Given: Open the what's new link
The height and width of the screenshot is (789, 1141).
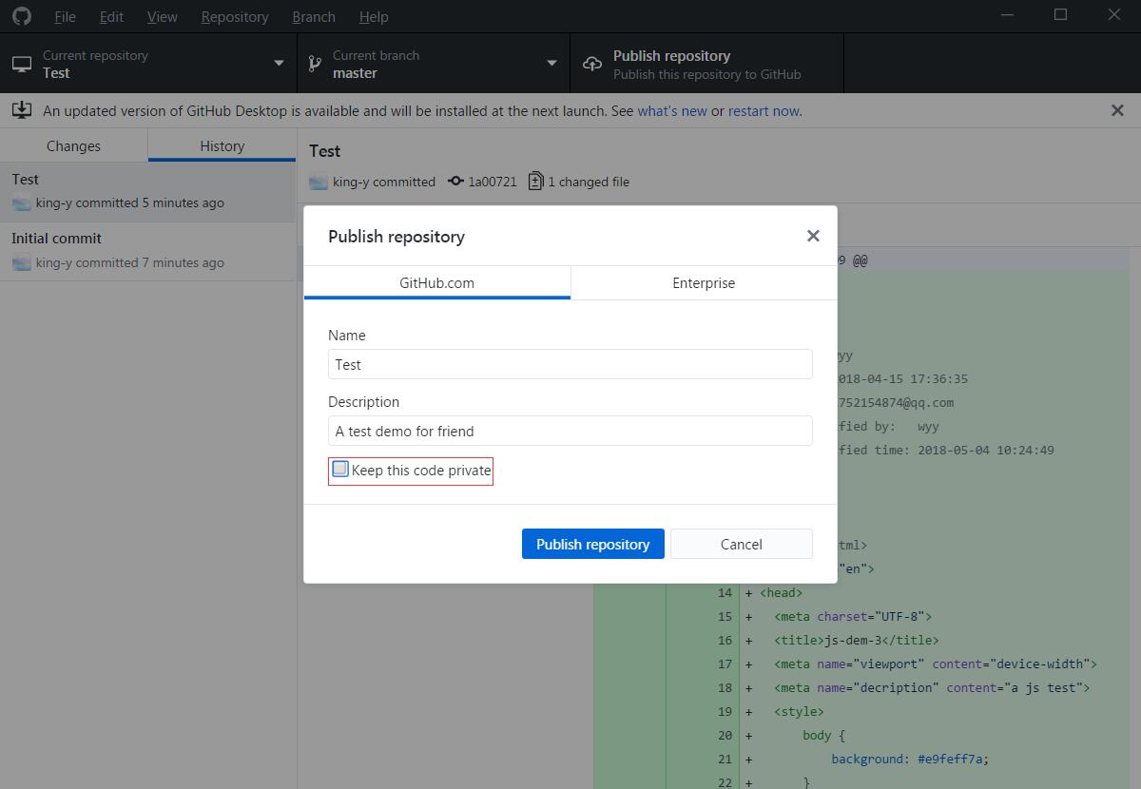Looking at the screenshot, I should [x=672, y=110].
